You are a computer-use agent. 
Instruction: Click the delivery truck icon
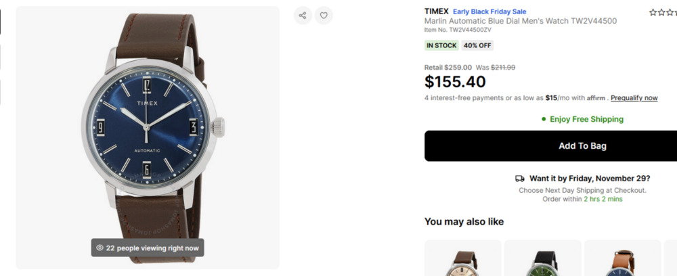pyautogui.click(x=520, y=179)
